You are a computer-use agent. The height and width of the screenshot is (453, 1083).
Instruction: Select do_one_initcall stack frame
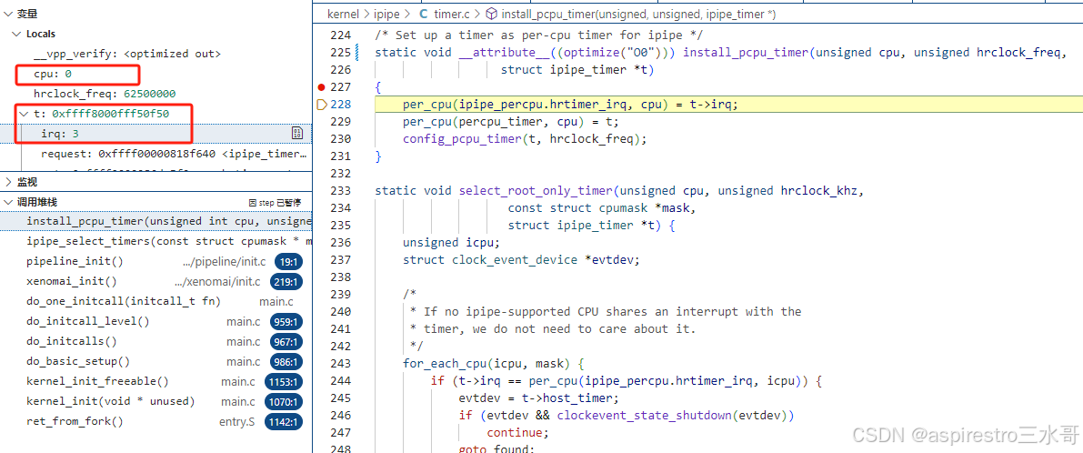point(156,301)
